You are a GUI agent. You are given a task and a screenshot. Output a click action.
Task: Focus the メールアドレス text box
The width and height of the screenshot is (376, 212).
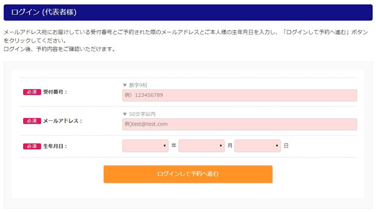(x=240, y=124)
